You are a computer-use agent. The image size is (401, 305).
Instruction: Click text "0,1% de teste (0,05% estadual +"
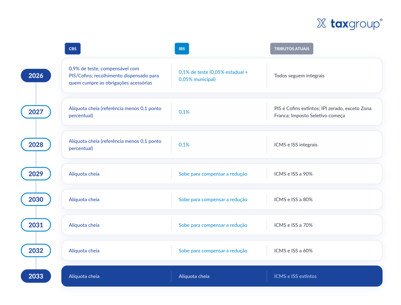[213, 72]
